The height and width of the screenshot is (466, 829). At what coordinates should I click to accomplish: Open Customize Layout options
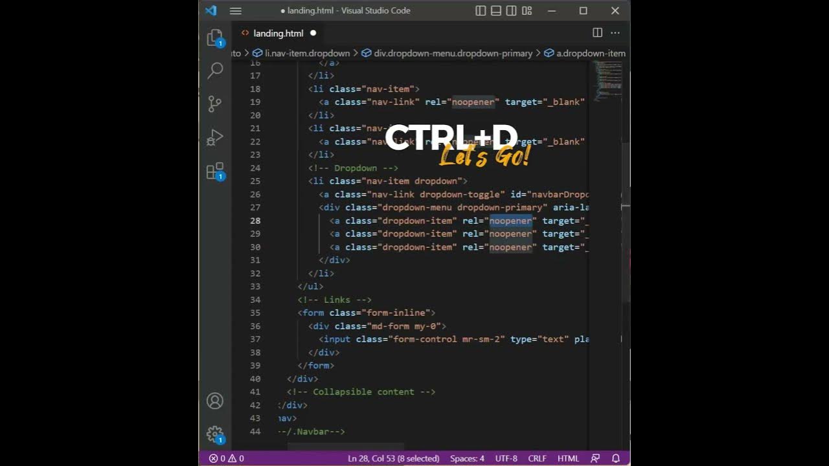527,10
